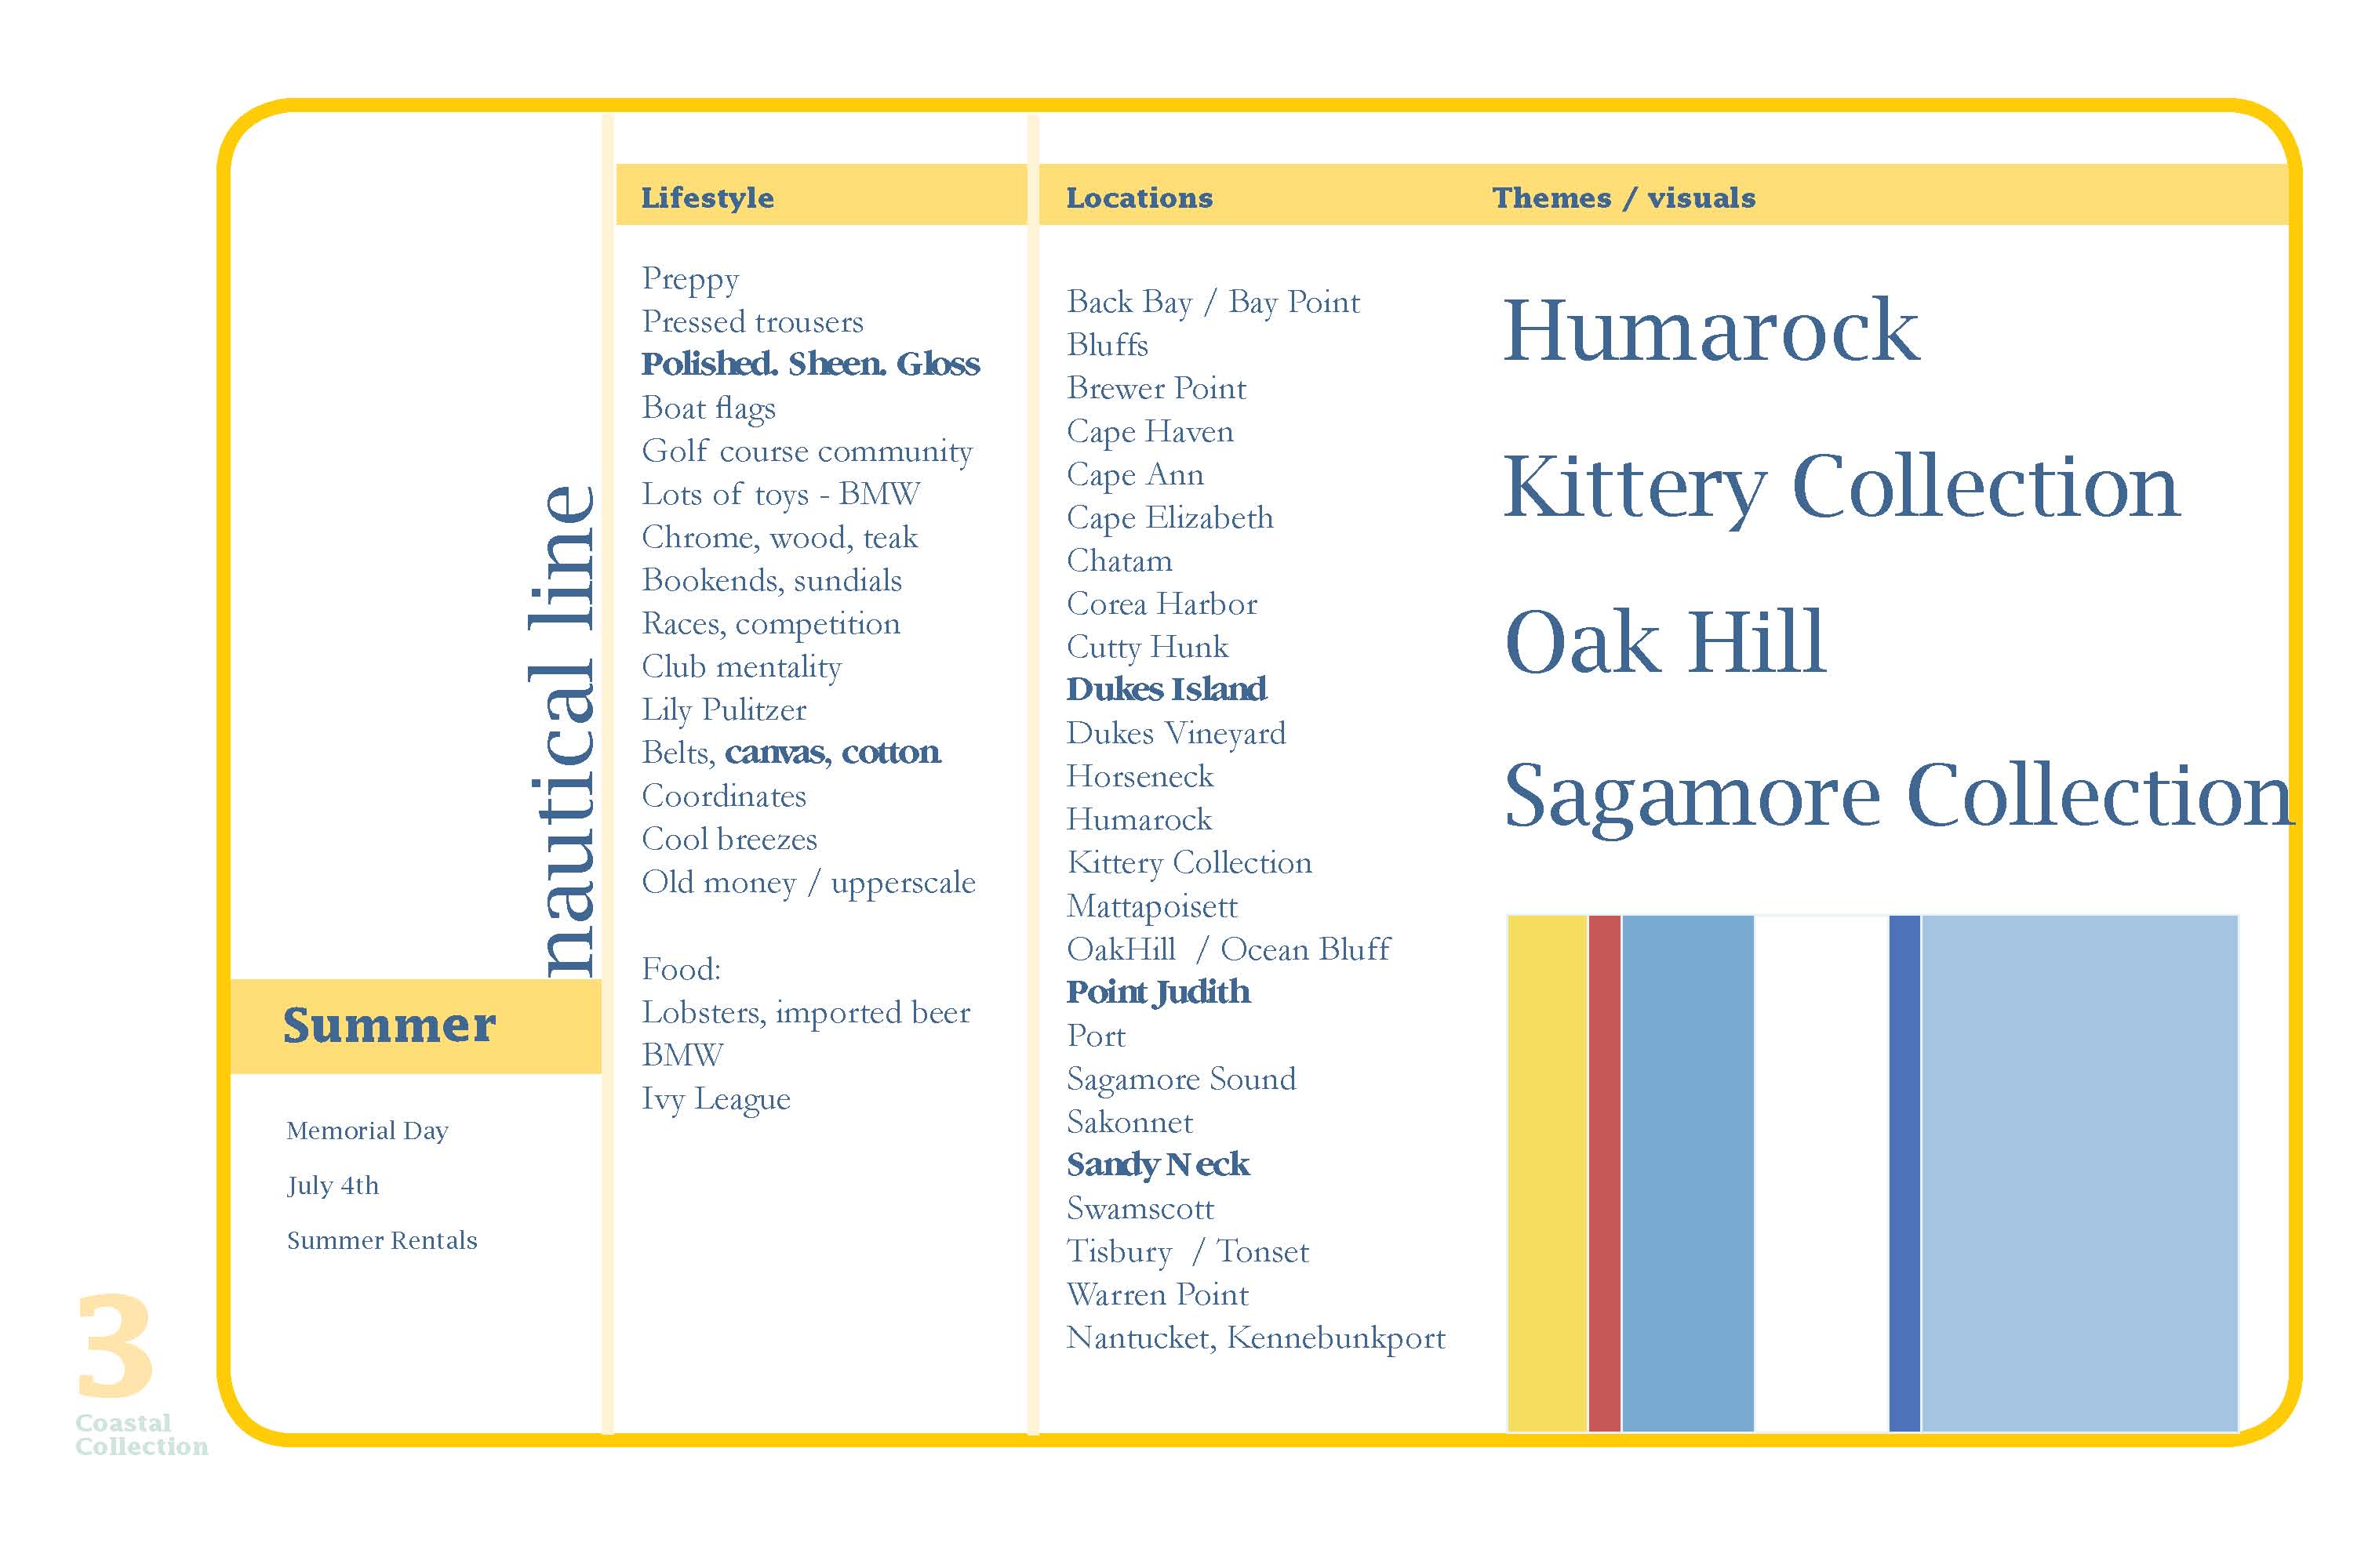2379x1568 pixels.
Task: Select 'Belts, canvas, cotton' line
Action: point(791,753)
